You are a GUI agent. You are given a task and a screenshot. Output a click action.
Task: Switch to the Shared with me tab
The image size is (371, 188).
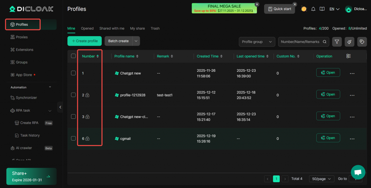(x=112, y=28)
